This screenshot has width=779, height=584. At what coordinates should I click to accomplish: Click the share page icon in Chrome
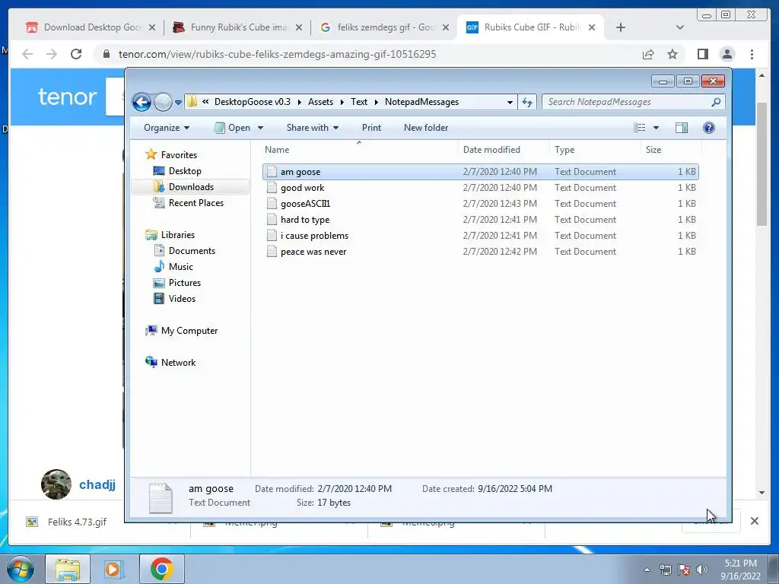[x=648, y=54]
